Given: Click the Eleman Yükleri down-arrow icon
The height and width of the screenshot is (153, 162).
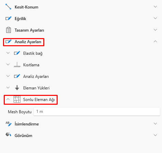Looking at the screenshot, I should click(x=17, y=88).
